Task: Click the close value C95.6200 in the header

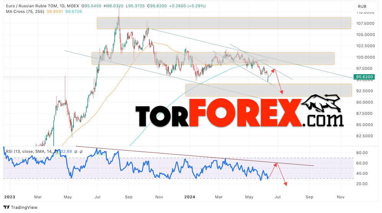Action: [x=157, y=6]
